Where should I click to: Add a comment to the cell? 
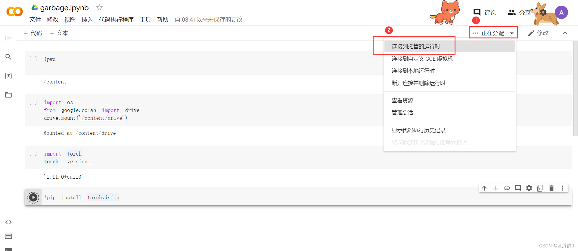coord(518,188)
